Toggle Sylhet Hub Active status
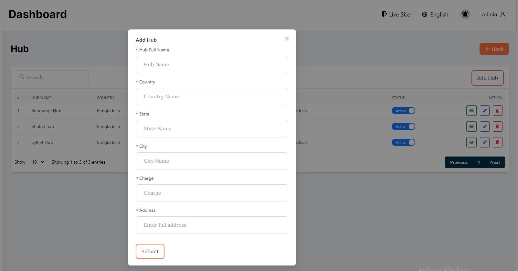This screenshot has height=271, width=518. [x=403, y=142]
